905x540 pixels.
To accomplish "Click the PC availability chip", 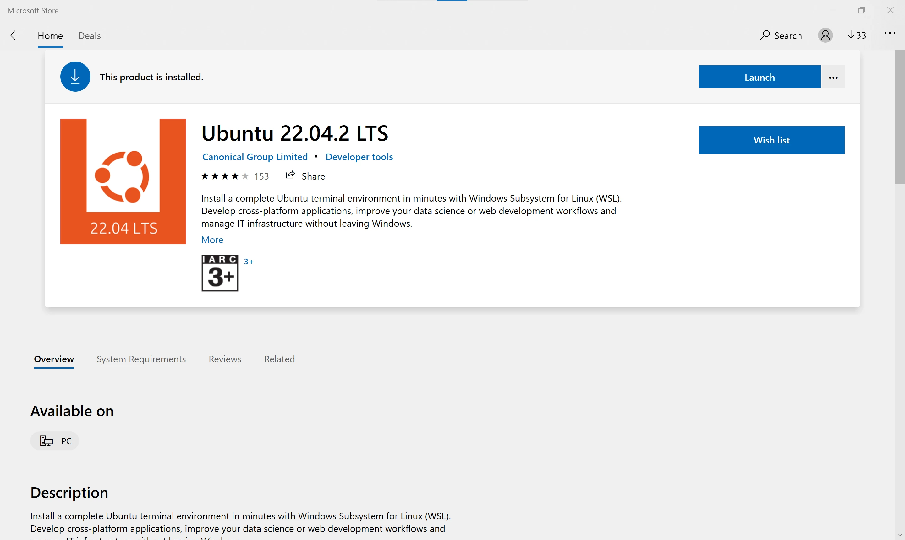I will [55, 441].
